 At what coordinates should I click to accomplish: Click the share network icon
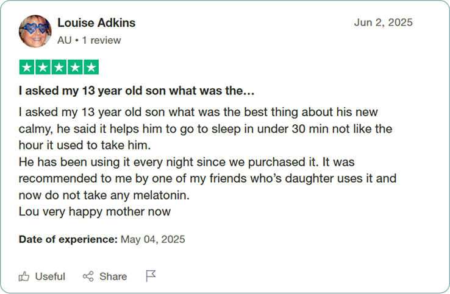click(x=88, y=276)
